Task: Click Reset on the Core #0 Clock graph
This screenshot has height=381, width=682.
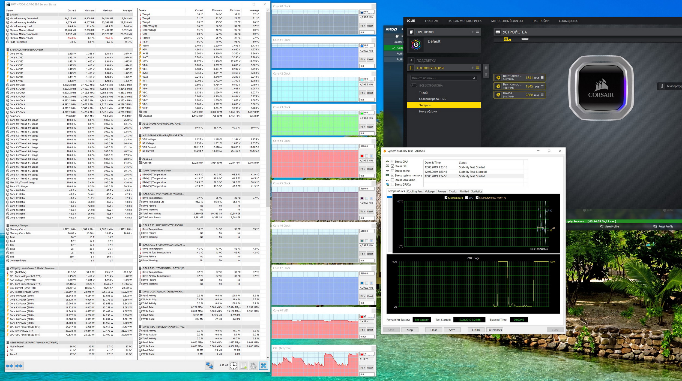Action: click(370, 26)
